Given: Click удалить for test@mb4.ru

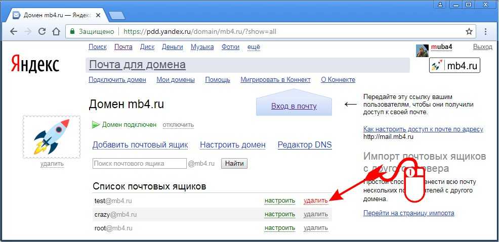Looking at the screenshot, I should click(316, 201).
